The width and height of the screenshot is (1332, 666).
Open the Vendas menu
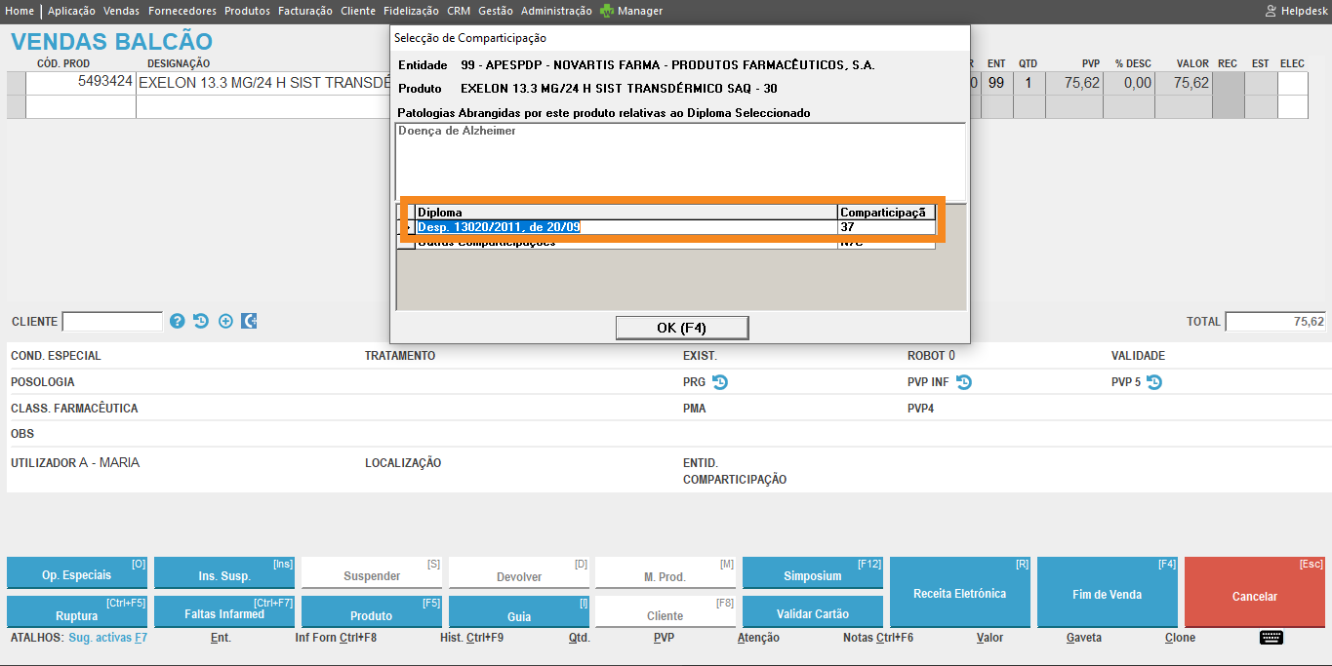tap(121, 11)
